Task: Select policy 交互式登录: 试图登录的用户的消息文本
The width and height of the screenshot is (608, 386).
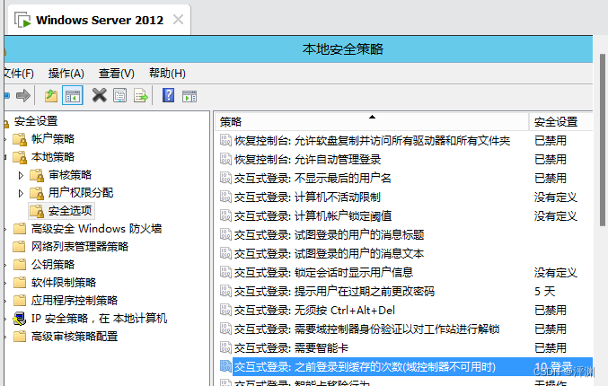Action: 329,253
